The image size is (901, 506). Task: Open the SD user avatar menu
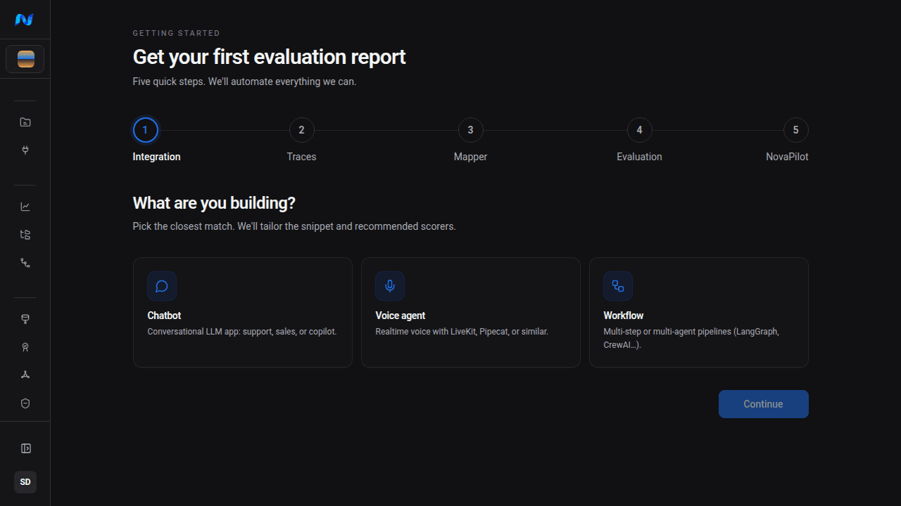point(25,482)
